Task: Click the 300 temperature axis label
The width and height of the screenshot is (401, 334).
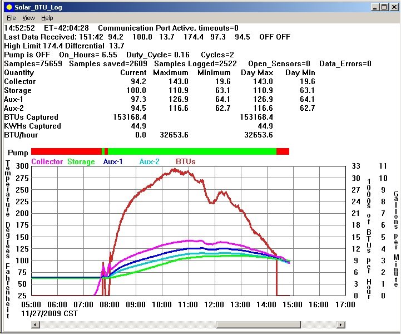Action: (x=22, y=166)
